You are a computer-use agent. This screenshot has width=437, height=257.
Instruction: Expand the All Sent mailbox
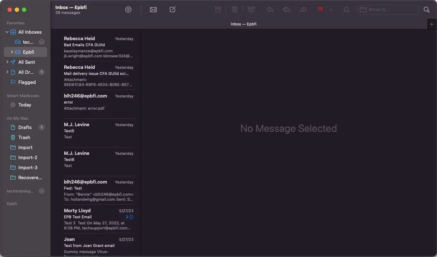click(7, 62)
